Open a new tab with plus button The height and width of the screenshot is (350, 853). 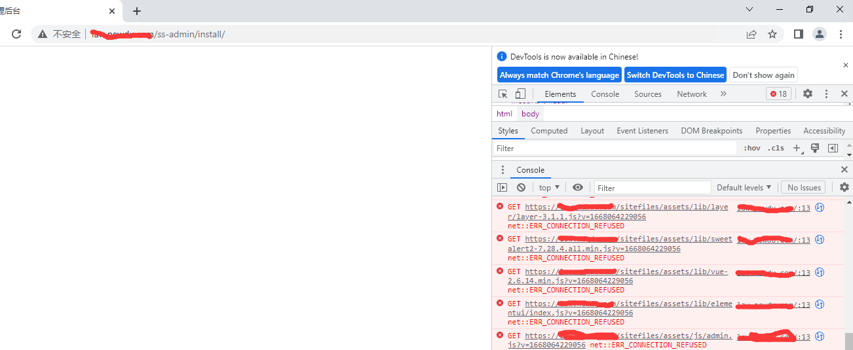pos(137,11)
